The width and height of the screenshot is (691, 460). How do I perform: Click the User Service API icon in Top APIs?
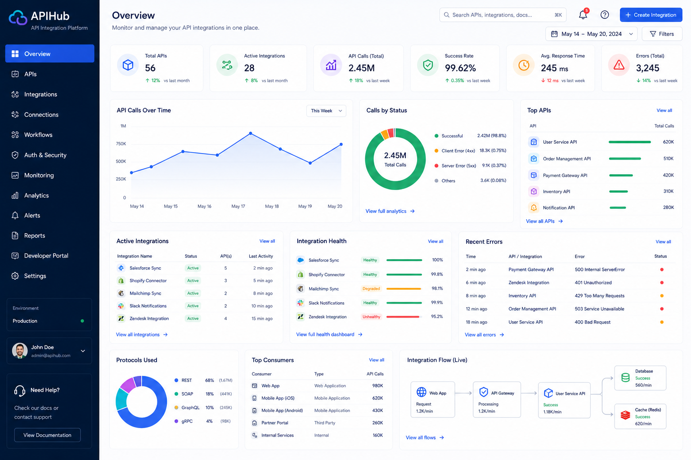[534, 142]
